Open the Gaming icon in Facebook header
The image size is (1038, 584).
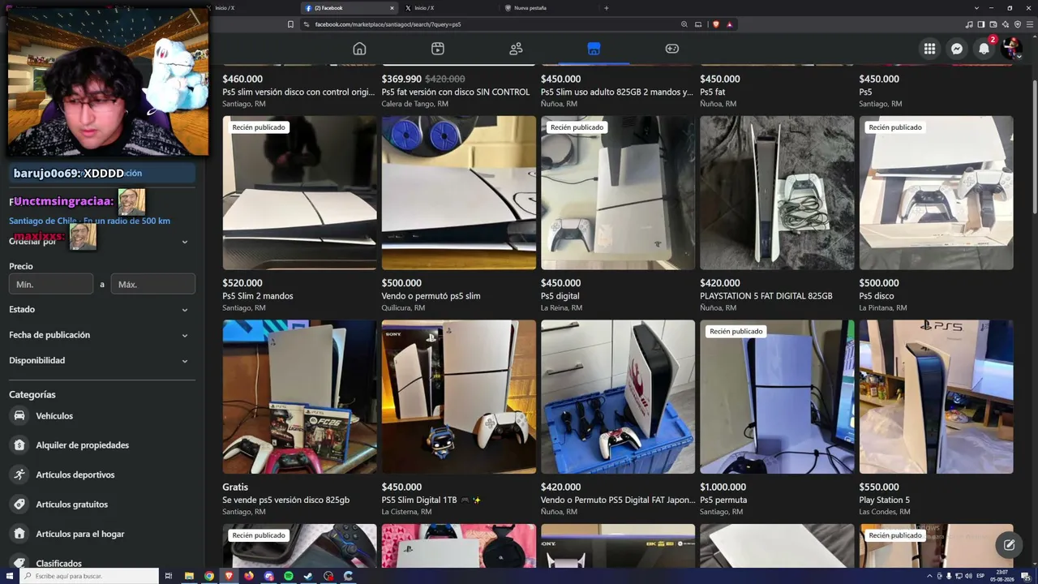(x=672, y=49)
